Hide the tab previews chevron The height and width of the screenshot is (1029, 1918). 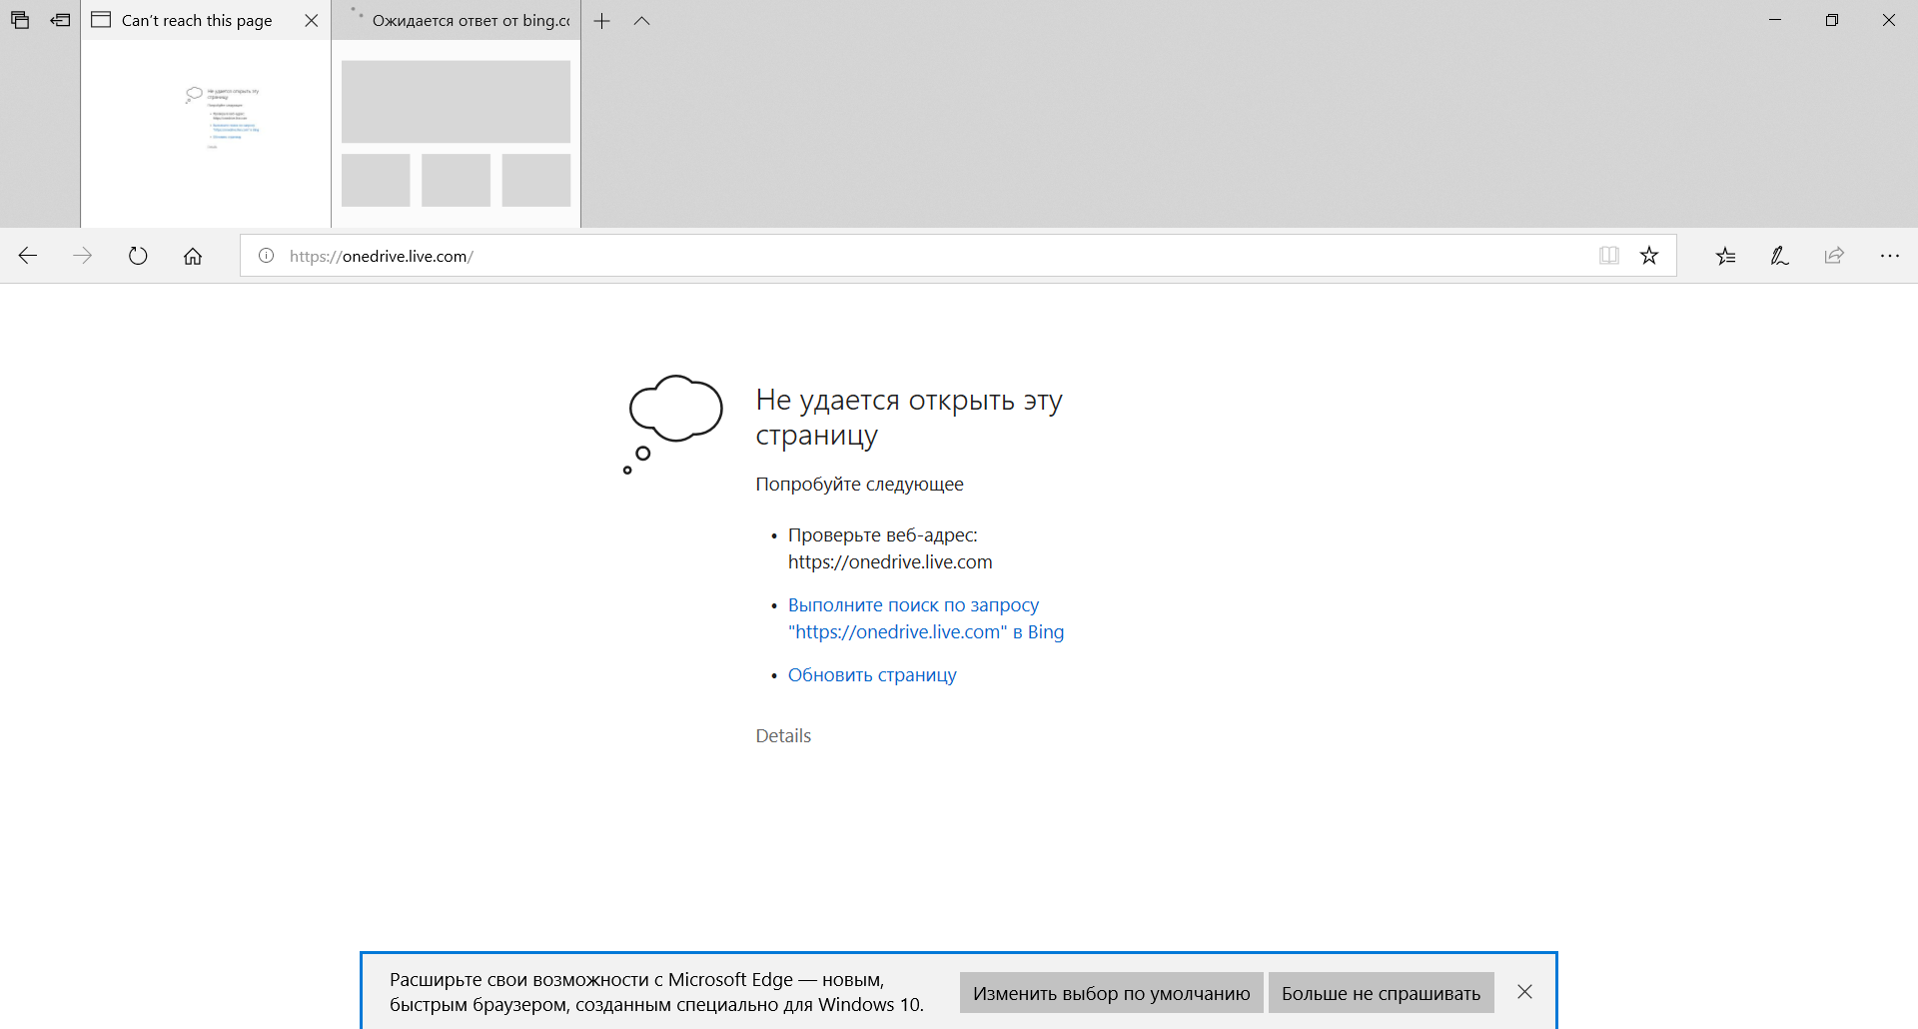[x=642, y=21]
